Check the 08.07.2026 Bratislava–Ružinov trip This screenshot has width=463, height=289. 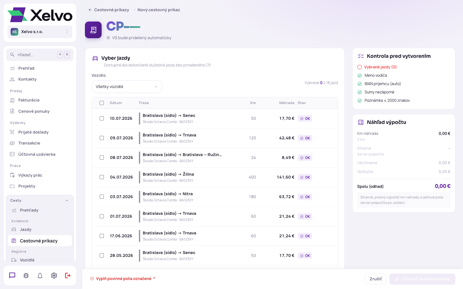[102, 158]
